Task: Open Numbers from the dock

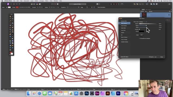Action: (x=71, y=93)
